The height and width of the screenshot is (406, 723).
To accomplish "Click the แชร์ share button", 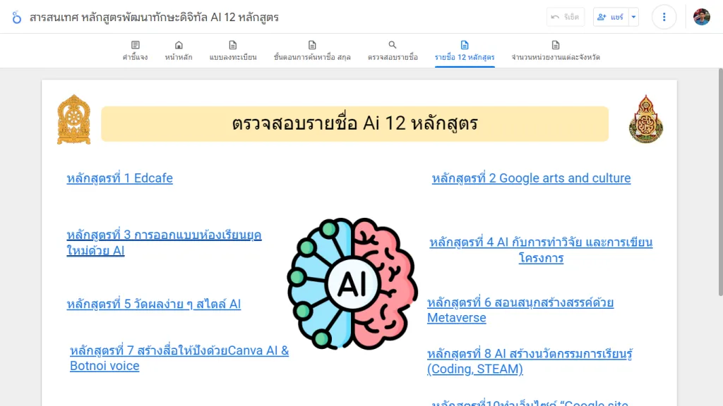I will 611,17.
